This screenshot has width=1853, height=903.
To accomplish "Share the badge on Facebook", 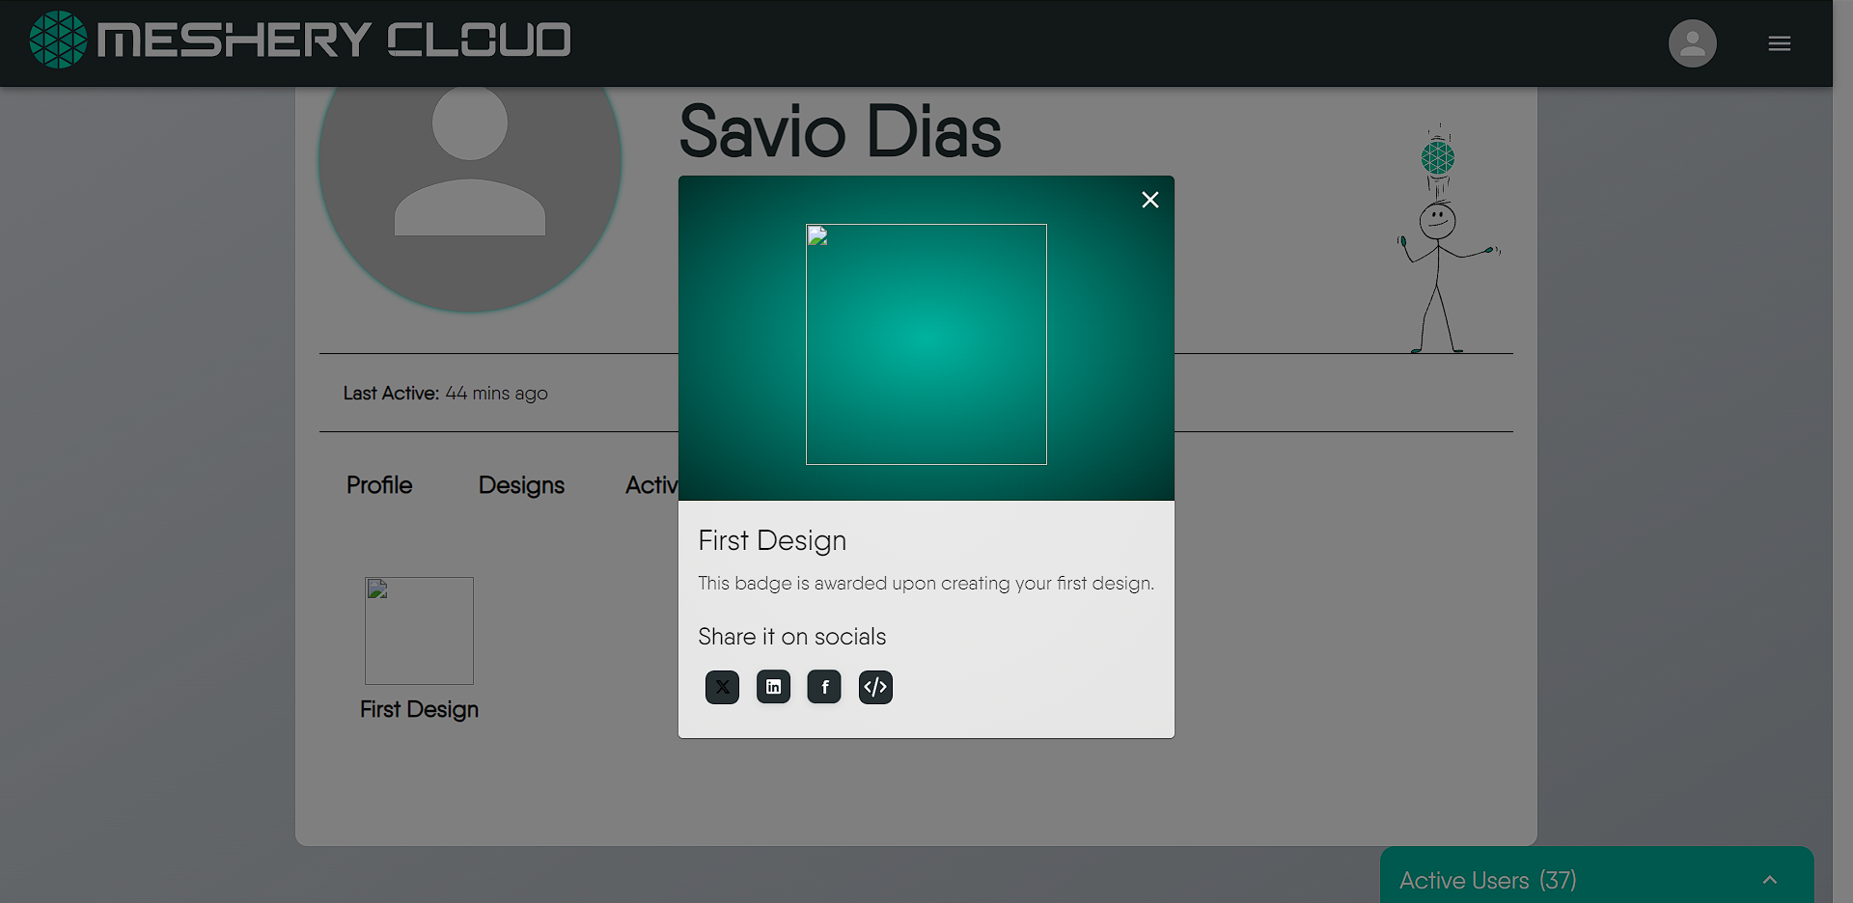I will click(x=824, y=687).
